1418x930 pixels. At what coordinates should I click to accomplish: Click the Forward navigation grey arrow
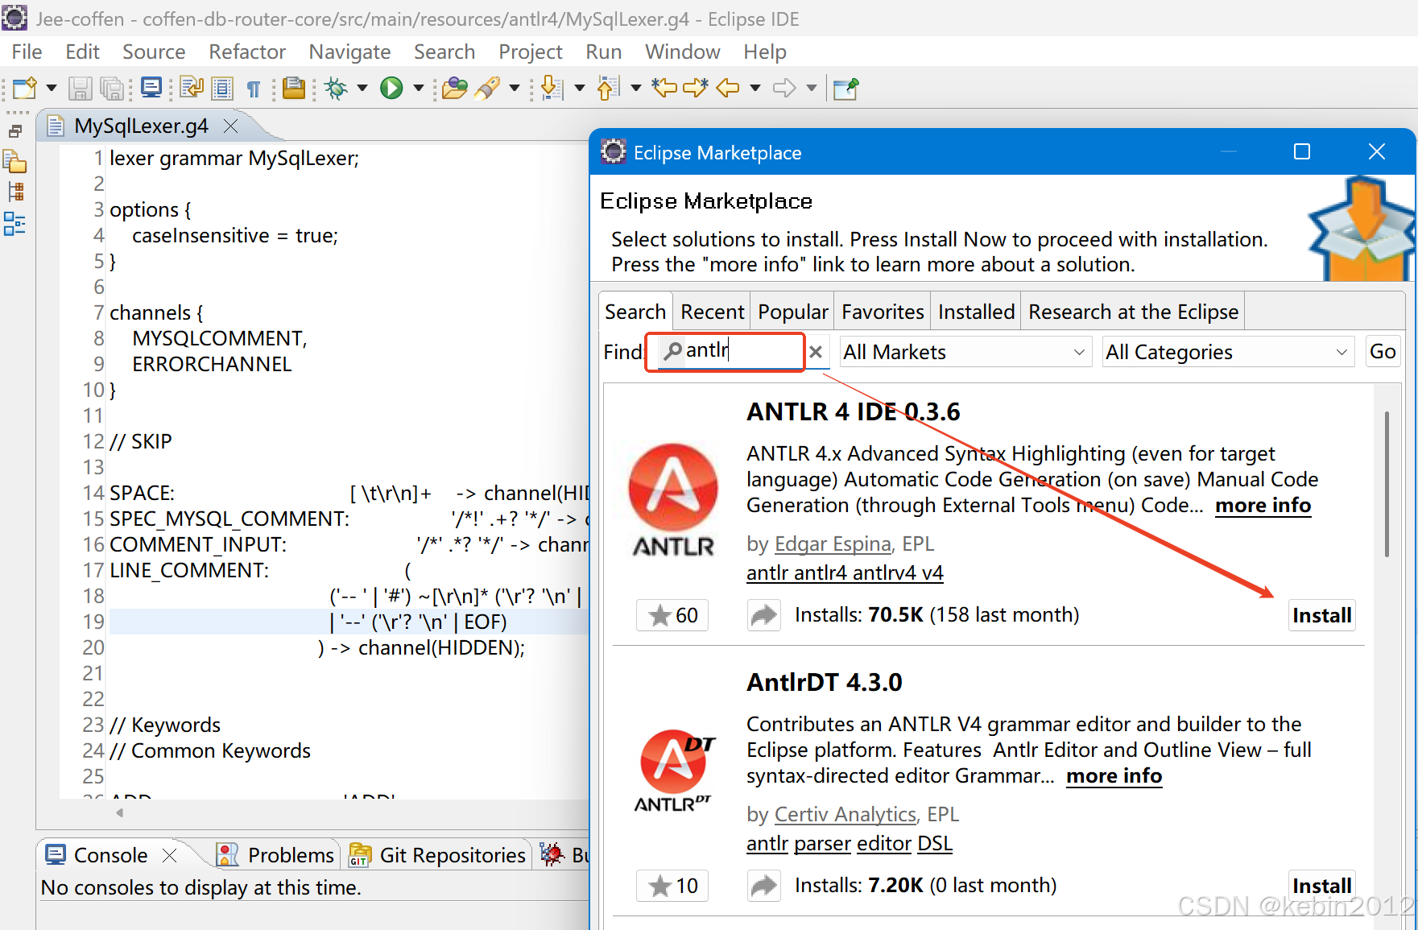coord(784,87)
